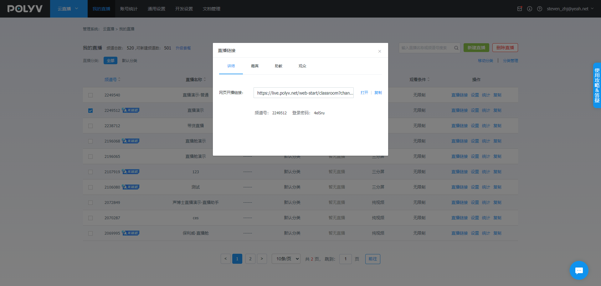Viewport: 601px width, 286px height.
Task: Click the mail notification icon
Action: point(520,9)
